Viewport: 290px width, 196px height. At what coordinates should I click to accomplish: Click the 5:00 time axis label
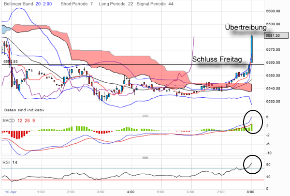click(160, 192)
